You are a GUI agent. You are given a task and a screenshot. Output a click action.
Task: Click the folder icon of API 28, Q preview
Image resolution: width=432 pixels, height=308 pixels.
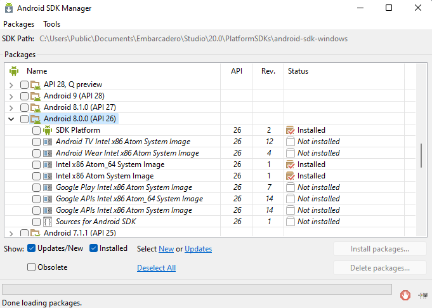pyautogui.click(x=36, y=84)
